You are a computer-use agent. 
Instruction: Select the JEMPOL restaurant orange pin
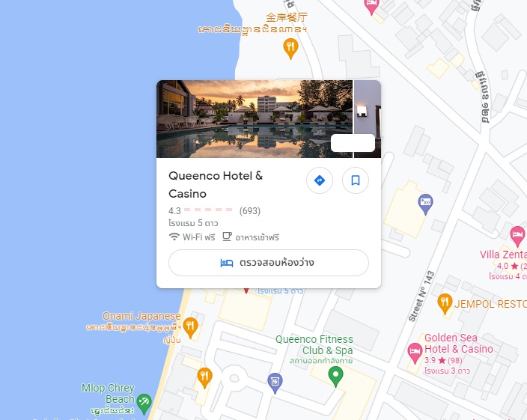click(445, 303)
